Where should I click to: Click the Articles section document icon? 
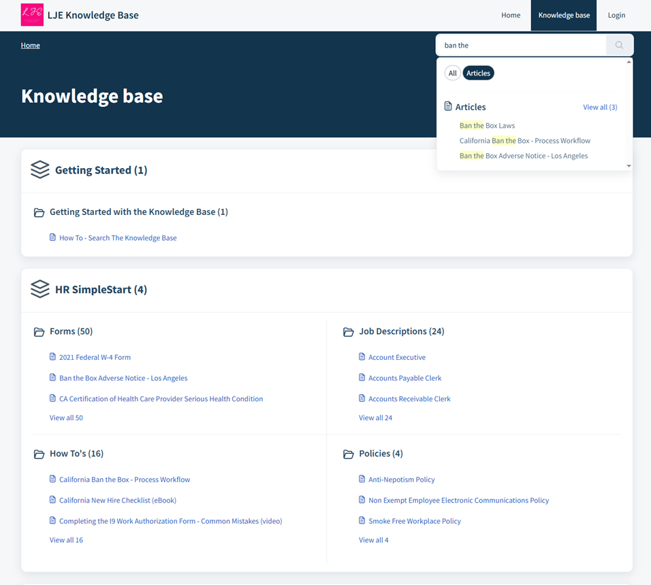pyautogui.click(x=448, y=107)
